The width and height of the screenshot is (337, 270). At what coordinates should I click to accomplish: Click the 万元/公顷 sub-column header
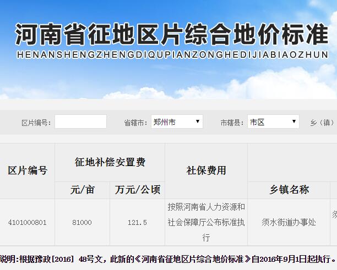tap(137, 190)
